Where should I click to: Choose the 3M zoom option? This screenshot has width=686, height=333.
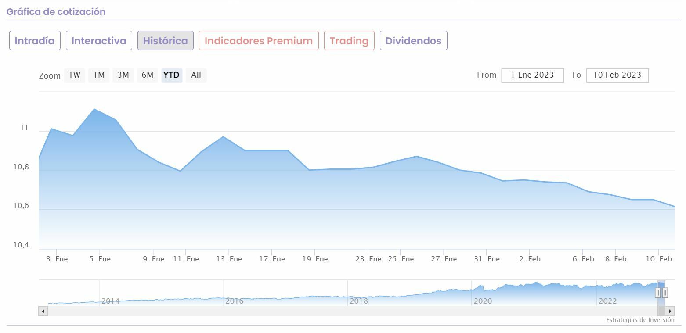point(123,75)
